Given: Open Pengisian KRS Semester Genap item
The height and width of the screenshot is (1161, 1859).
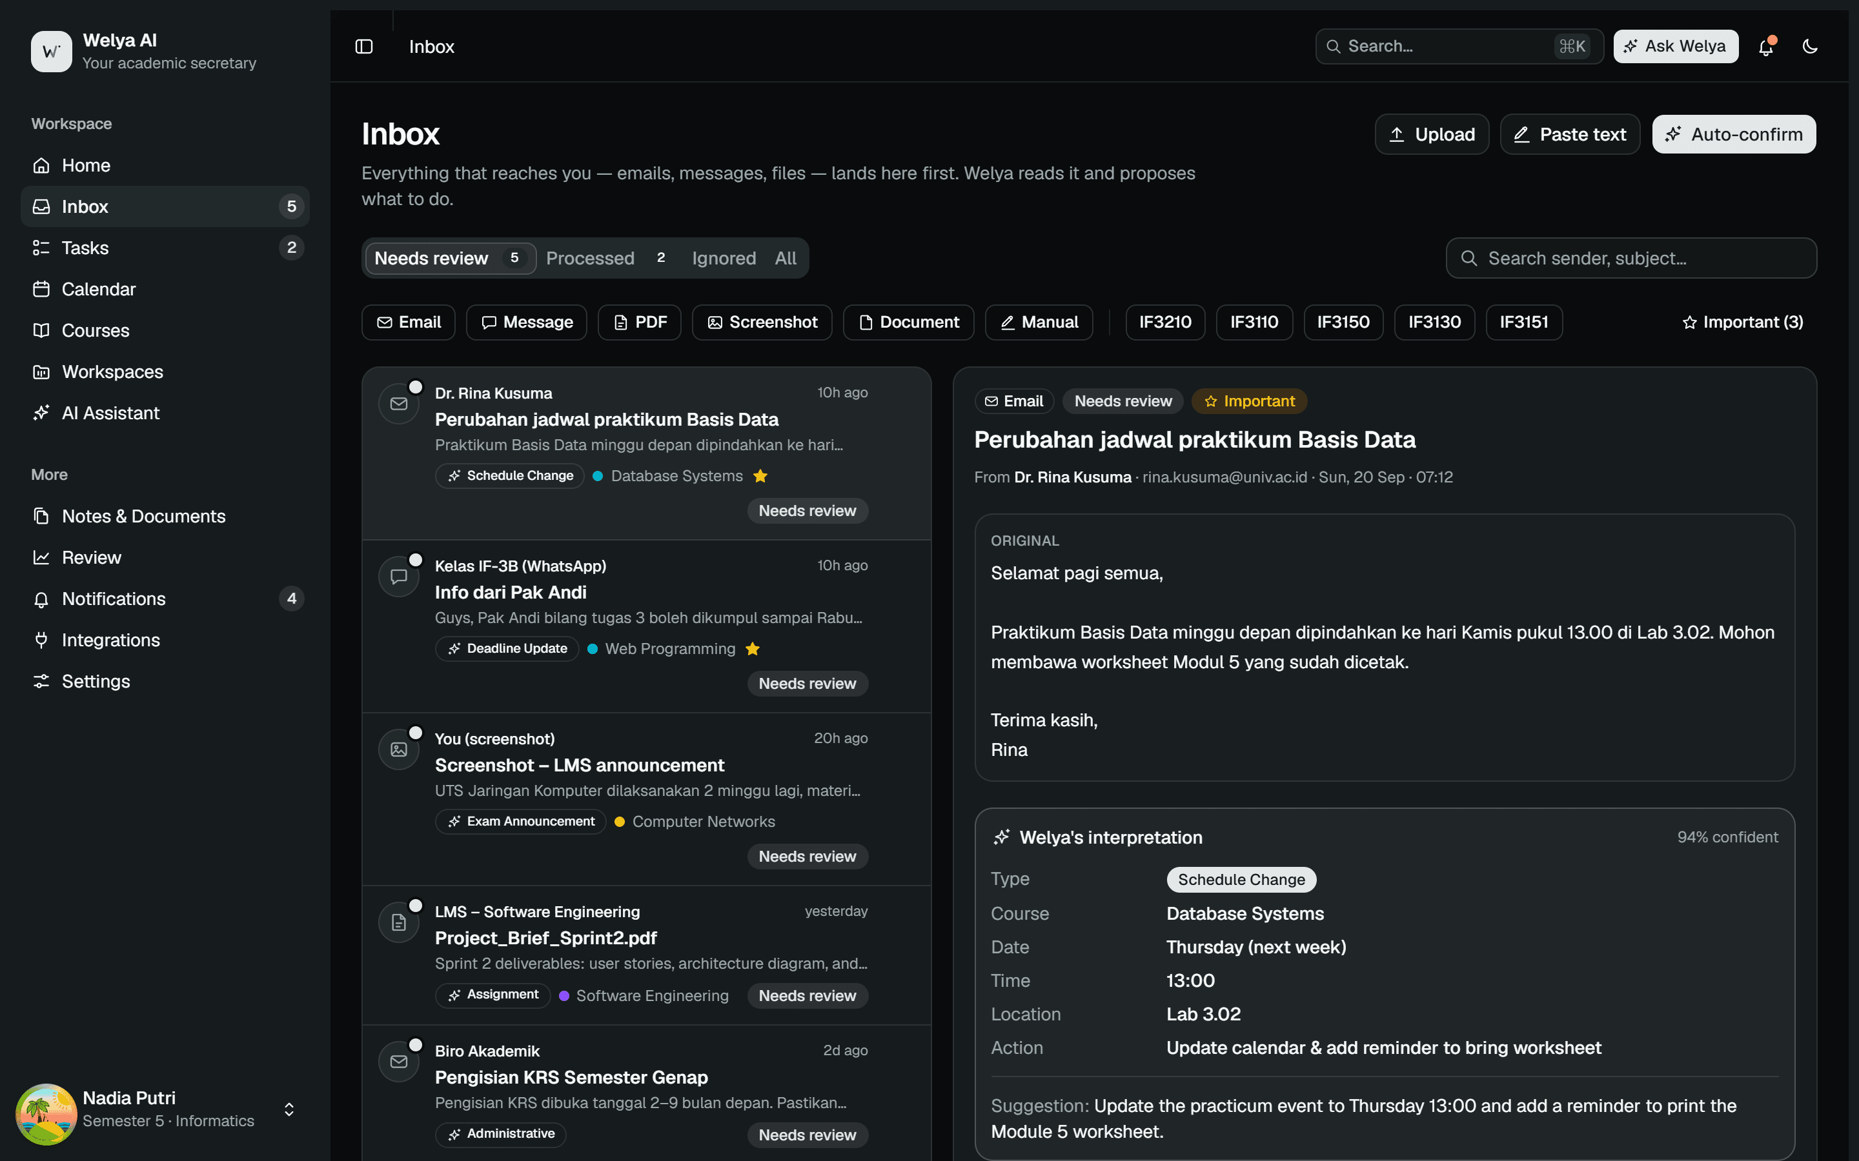Looking at the screenshot, I should 647,1092.
